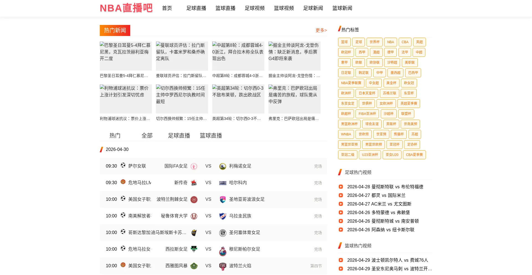The height and width of the screenshot is (275, 532).
Task: Select the 欧冠杯 tag
Action: pos(346,52)
